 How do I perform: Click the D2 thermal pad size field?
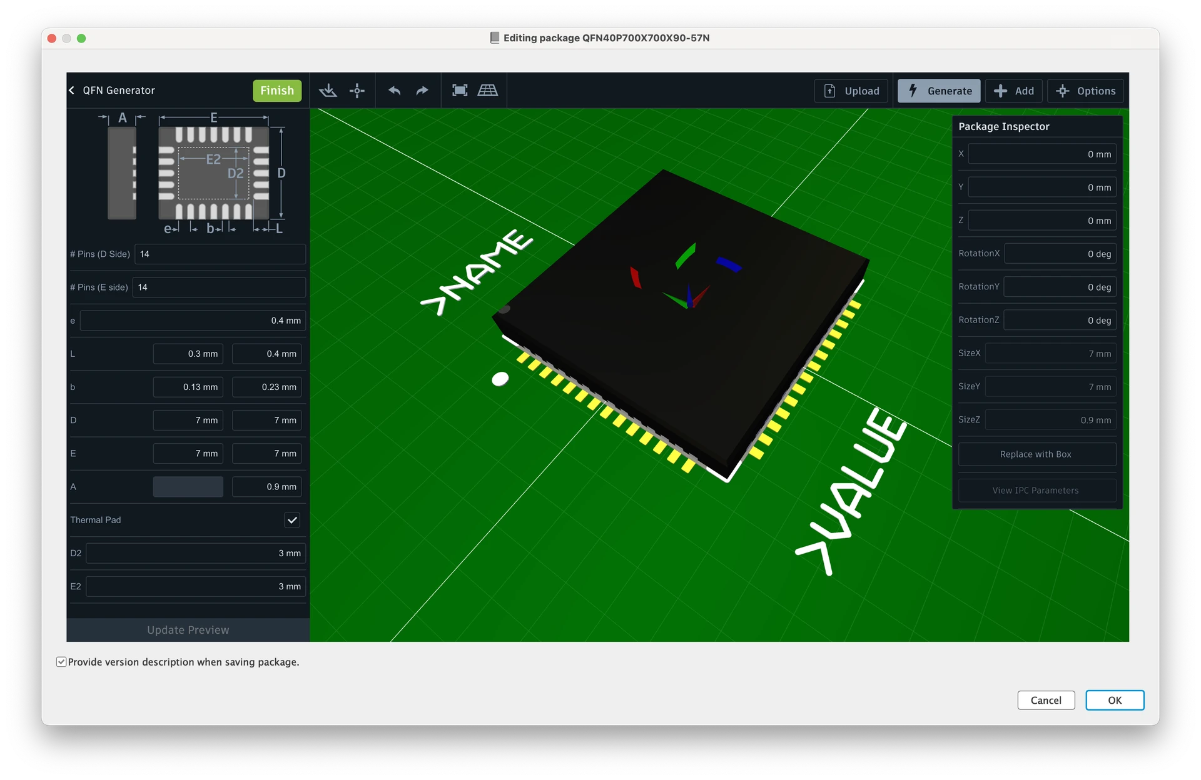click(x=195, y=553)
